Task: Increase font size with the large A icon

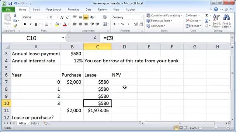Action: tap(62, 17)
